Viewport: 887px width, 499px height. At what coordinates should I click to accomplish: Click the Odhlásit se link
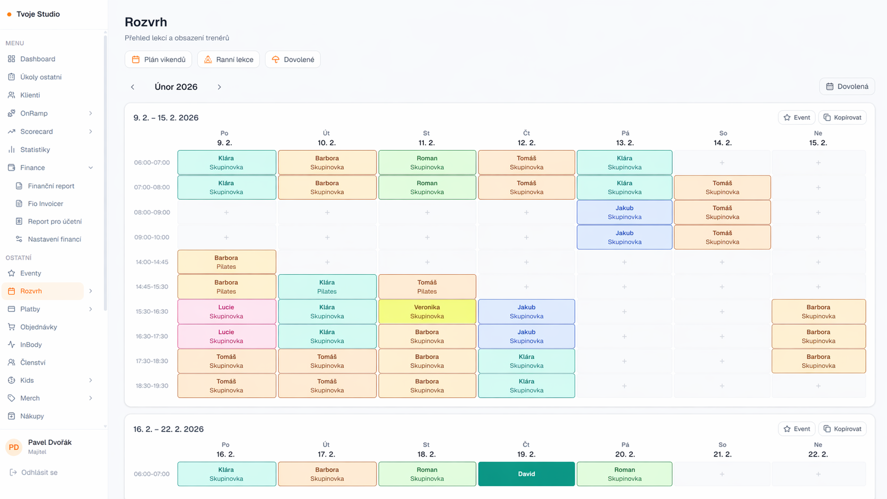(x=38, y=472)
